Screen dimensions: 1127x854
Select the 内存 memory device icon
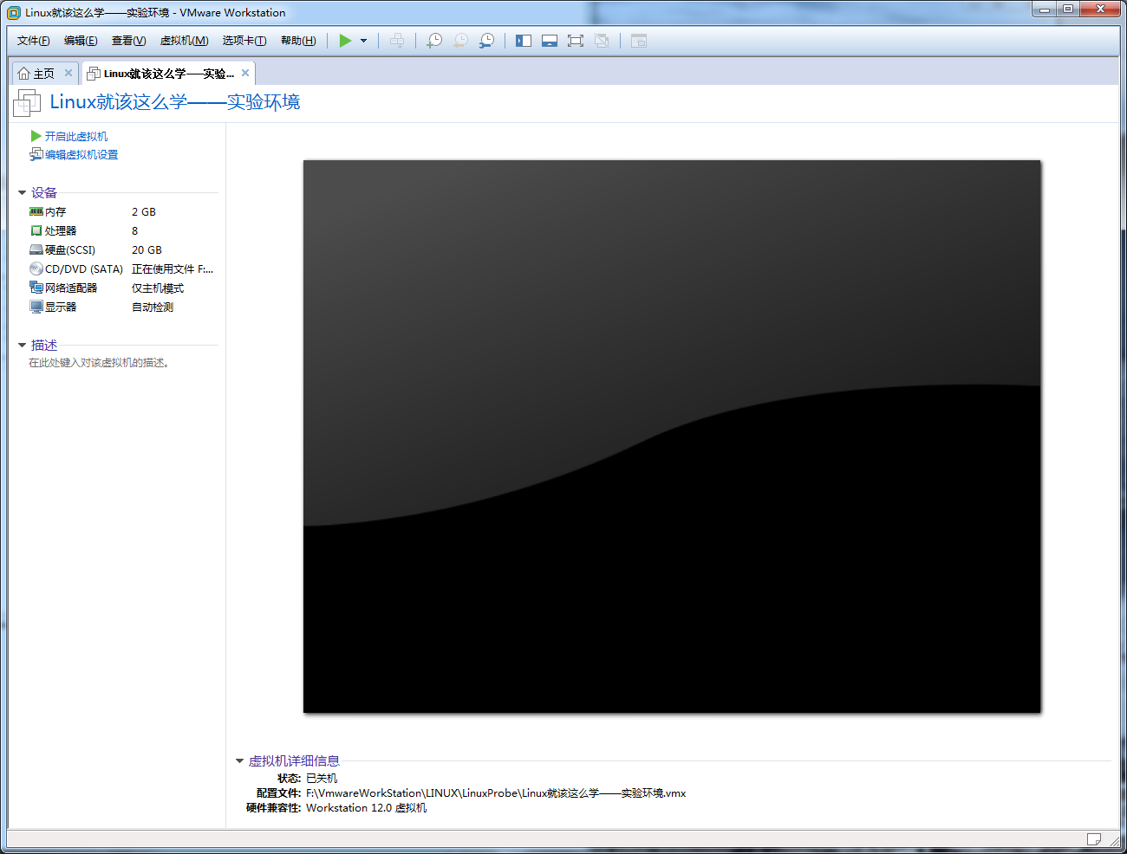(x=36, y=212)
